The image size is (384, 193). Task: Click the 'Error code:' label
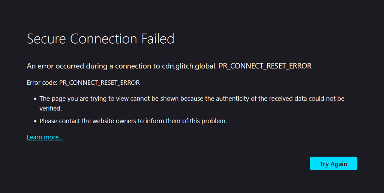pyautogui.click(x=42, y=83)
